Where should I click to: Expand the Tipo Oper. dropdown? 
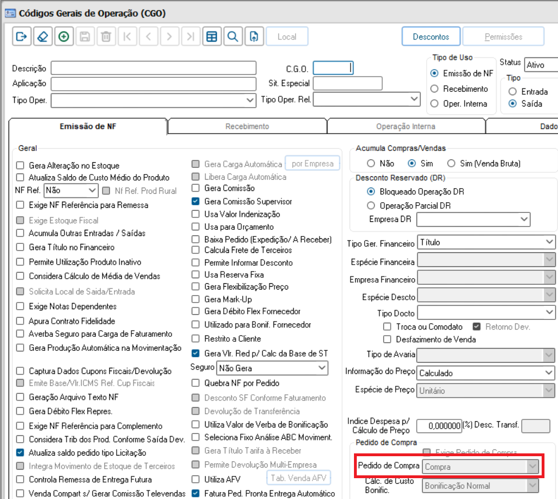coord(153,100)
